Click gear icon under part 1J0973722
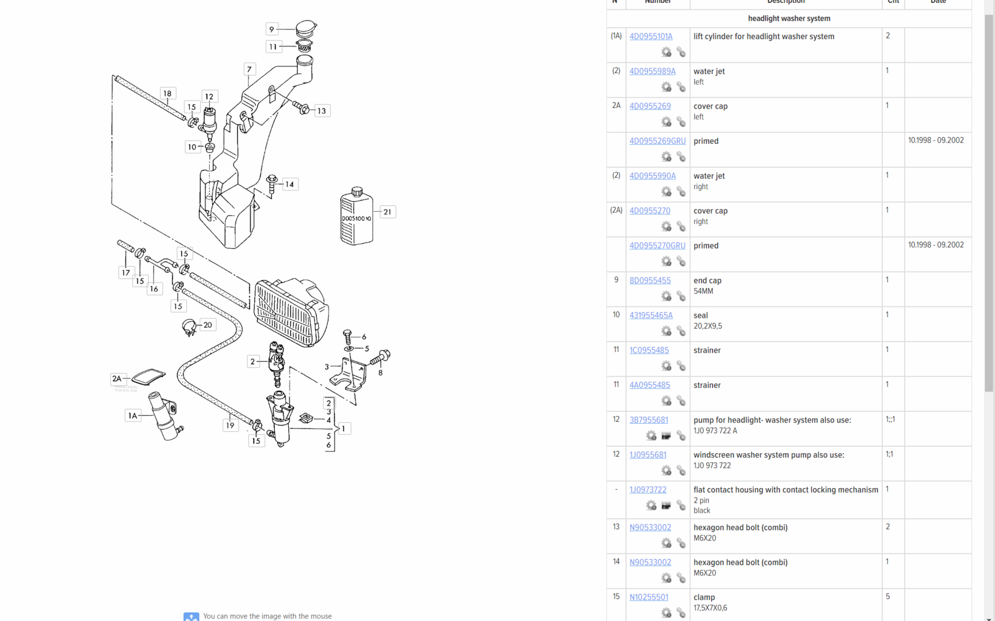 pos(651,505)
